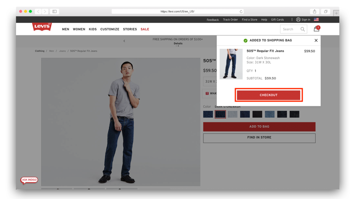Open the SALE menu
The height and width of the screenshot is (199, 357).
click(x=145, y=29)
